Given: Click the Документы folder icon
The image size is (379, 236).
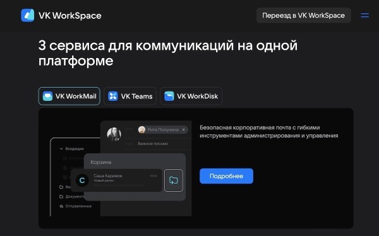Looking at the screenshot, I should pyautogui.click(x=61, y=196).
